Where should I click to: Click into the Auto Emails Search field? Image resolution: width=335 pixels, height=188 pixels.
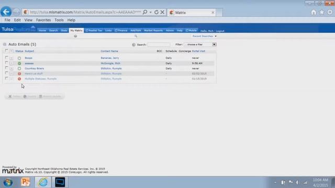(159, 44)
